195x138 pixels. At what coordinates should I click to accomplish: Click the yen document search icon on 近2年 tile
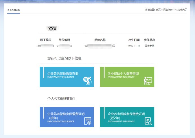click(148, 121)
